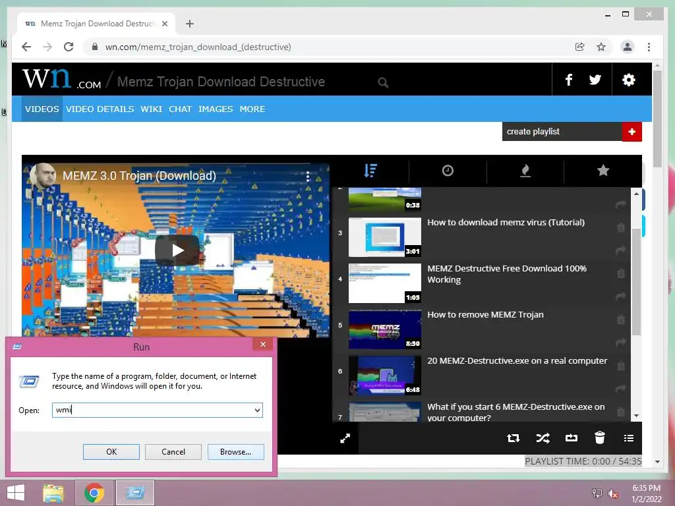Click the search magnifier in WN header
Viewport: 675px width, 506px height.
(383, 82)
